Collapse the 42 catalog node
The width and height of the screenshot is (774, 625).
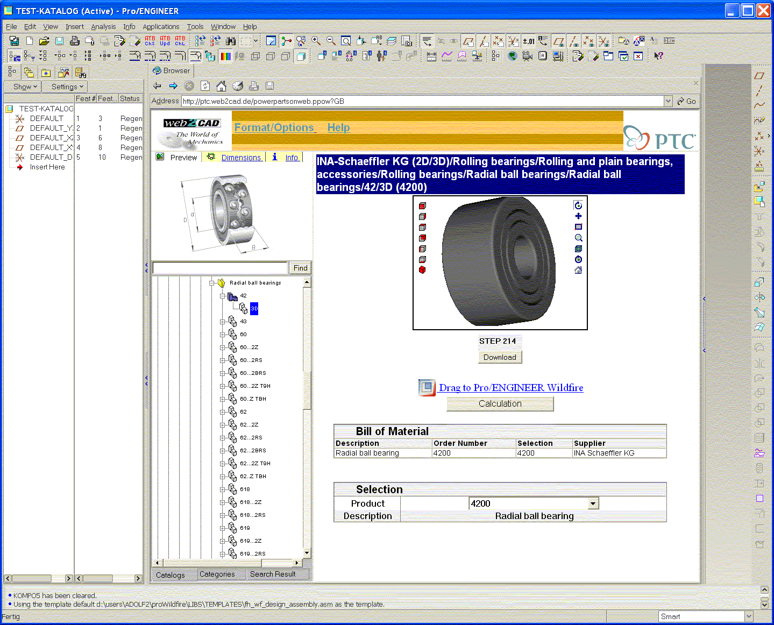(x=223, y=296)
